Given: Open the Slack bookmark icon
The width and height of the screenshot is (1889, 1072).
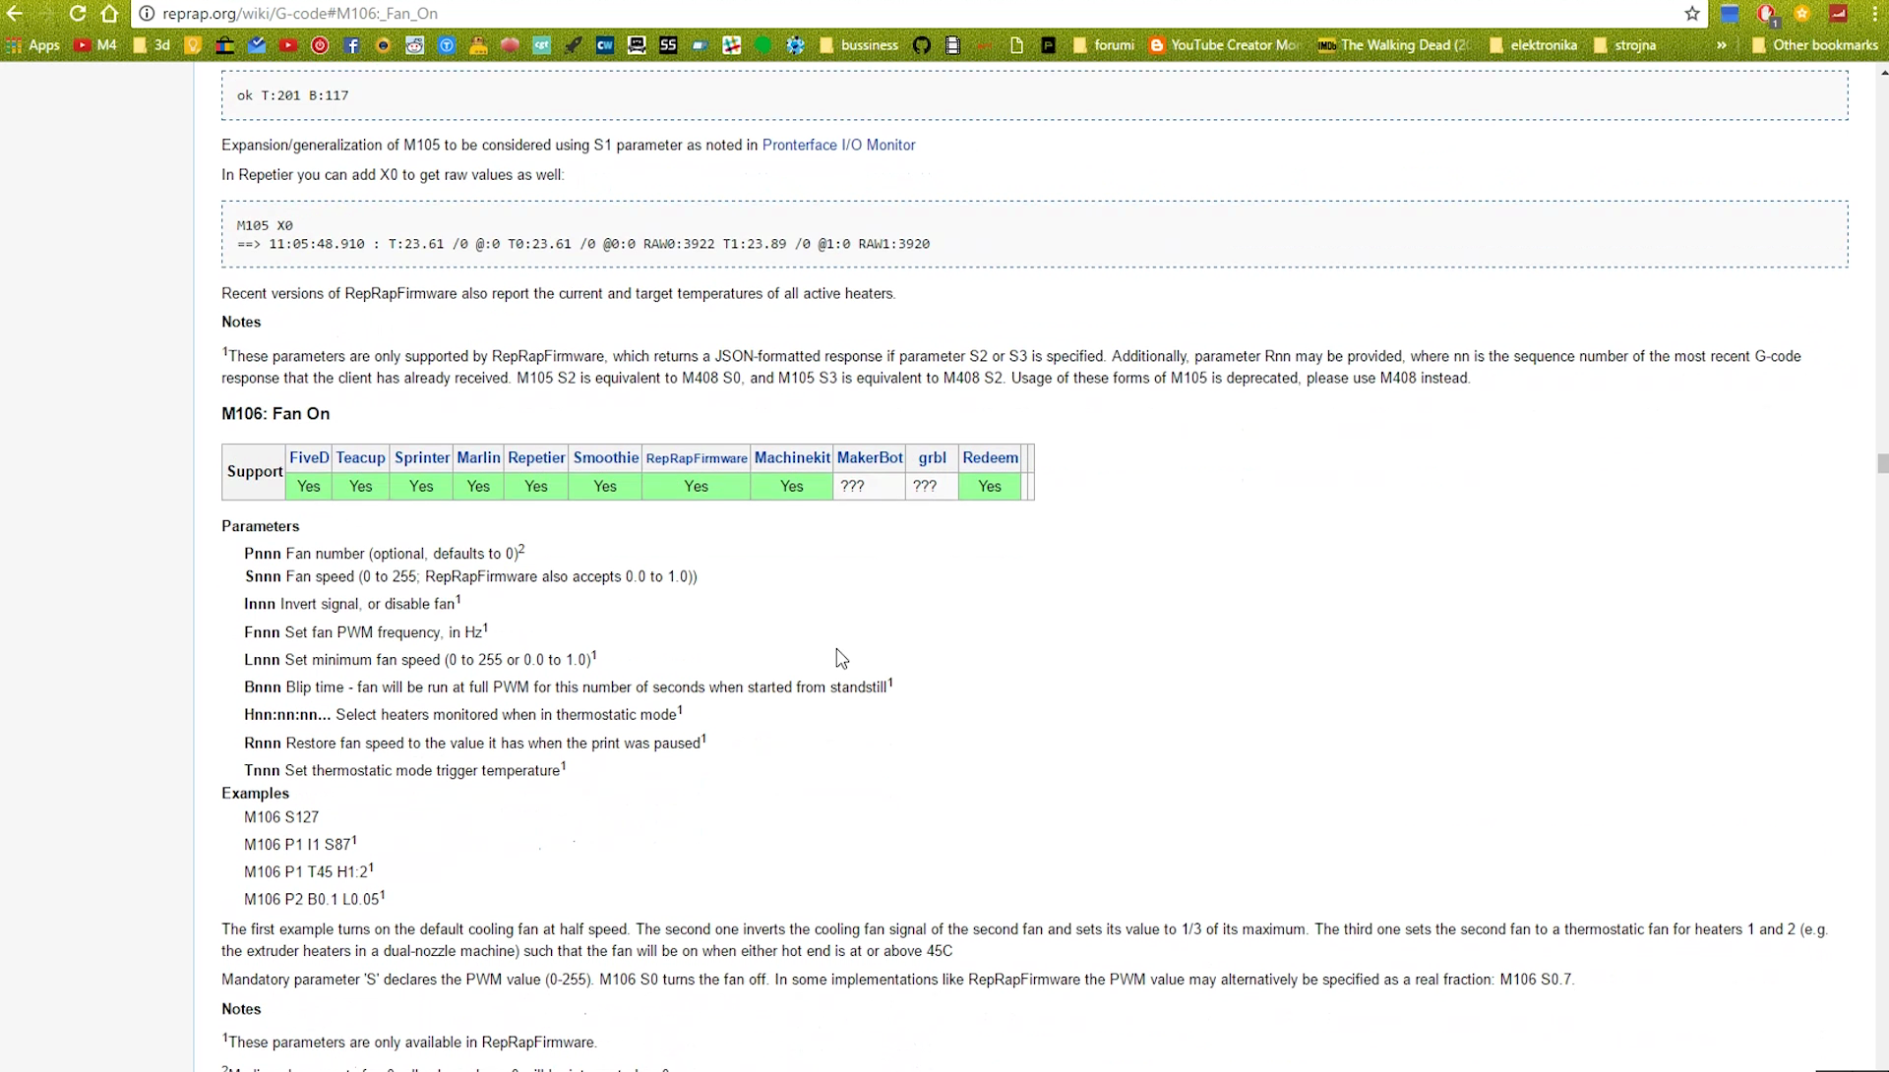Looking at the screenshot, I should point(731,45).
